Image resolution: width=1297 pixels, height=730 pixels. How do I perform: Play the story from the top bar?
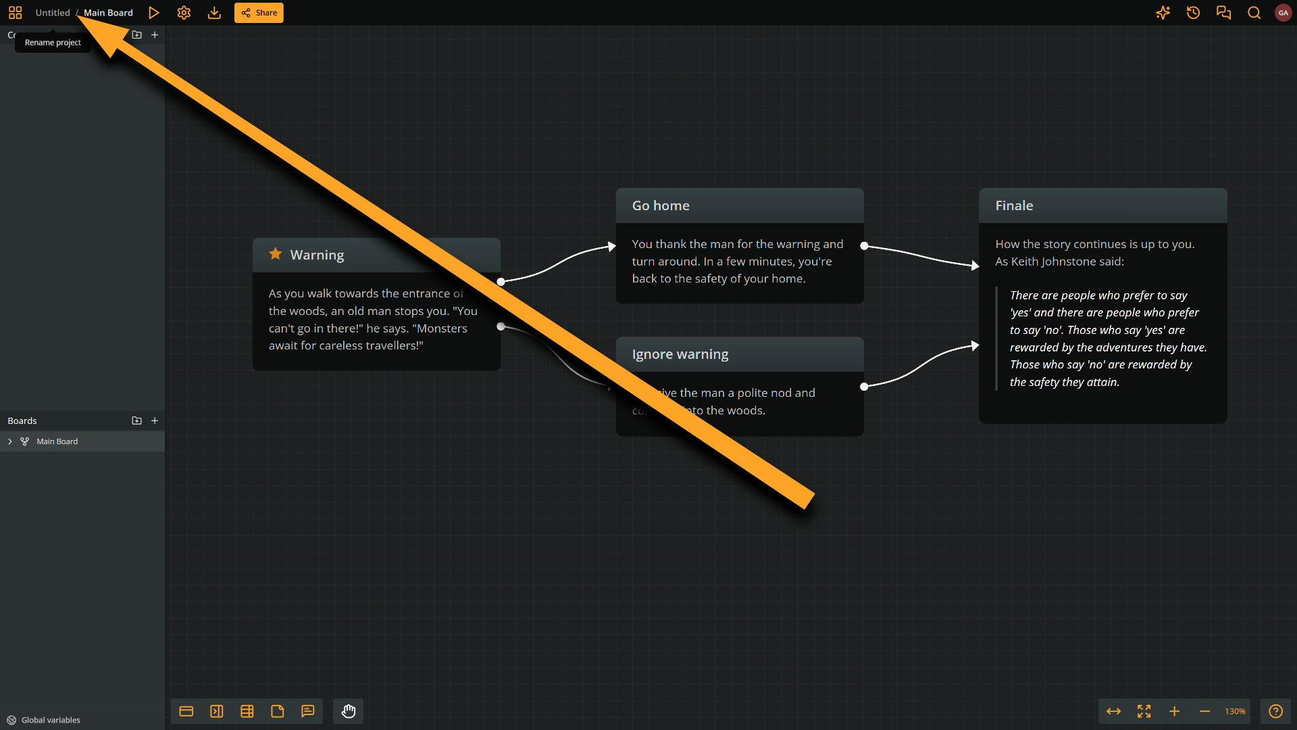tap(154, 13)
